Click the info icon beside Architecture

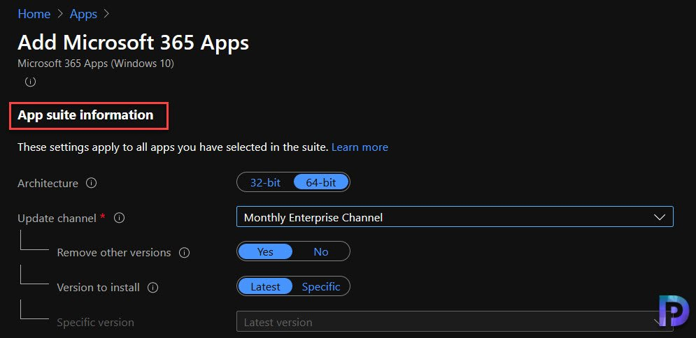pos(91,183)
